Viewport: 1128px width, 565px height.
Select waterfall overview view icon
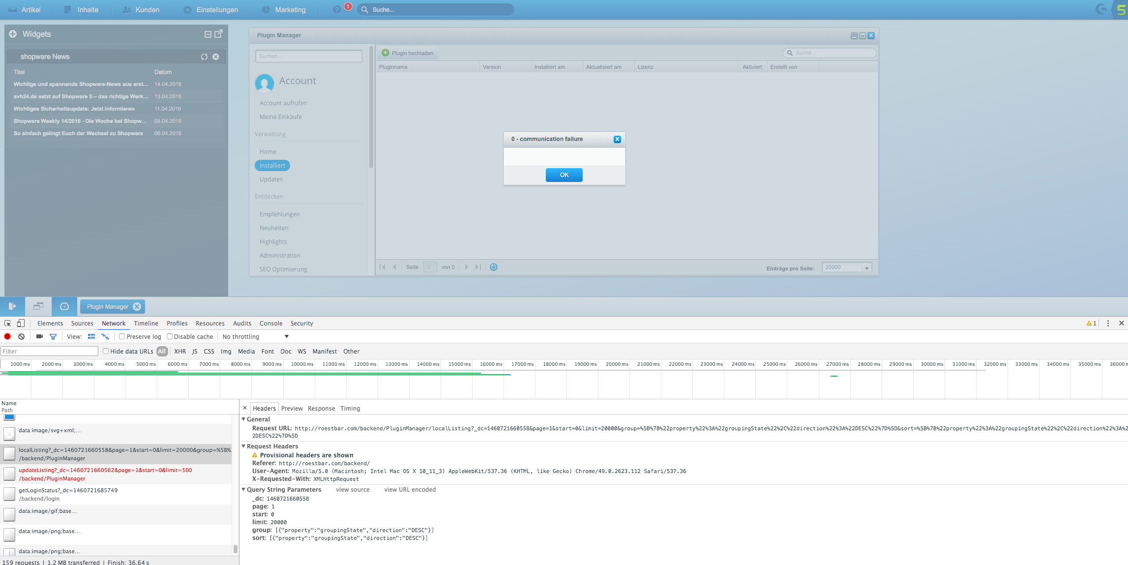(105, 336)
